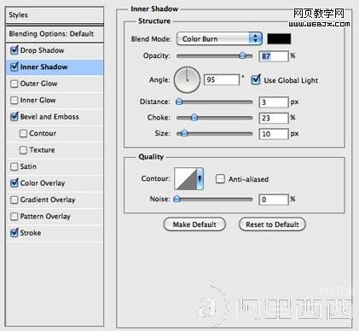The height and width of the screenshot is (331, 359).
Task: Click the black shadow color swatch
Action: 279,39
